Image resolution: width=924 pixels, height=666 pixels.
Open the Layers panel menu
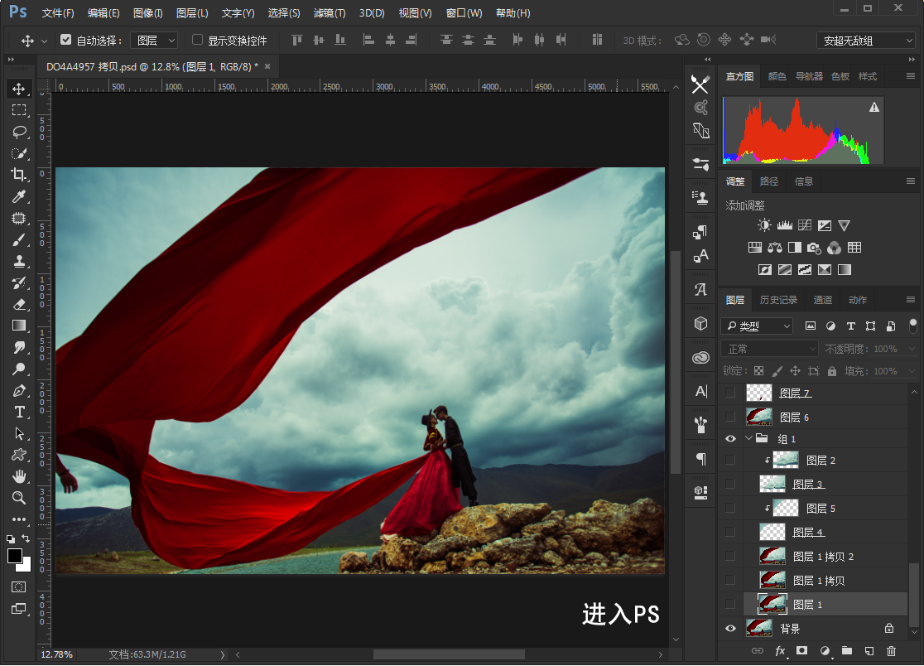pyautogui.click(x=911, y=299)
